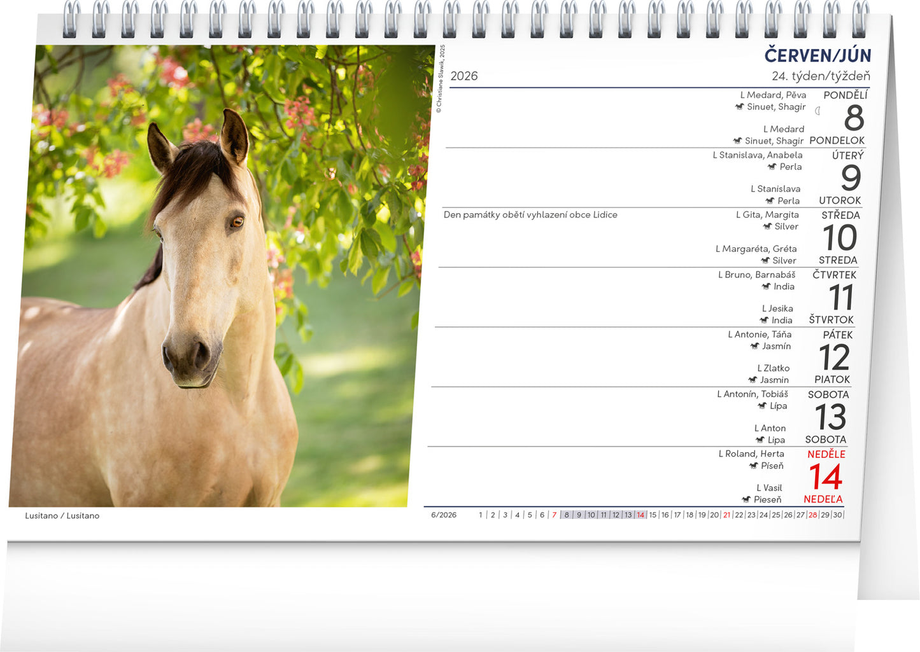Image resolution: width=920 pixels, height=652 pixels.
Task: Select the large Saturday date 13
Action: point(830,417)
